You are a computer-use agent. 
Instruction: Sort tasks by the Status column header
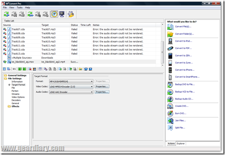74,25
